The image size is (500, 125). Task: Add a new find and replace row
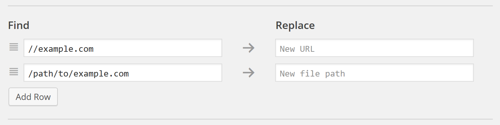(33, 97)
